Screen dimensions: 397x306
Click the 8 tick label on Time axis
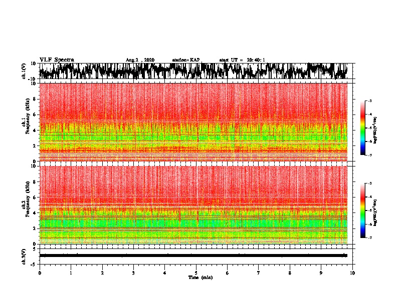click(x=290, y=273)
